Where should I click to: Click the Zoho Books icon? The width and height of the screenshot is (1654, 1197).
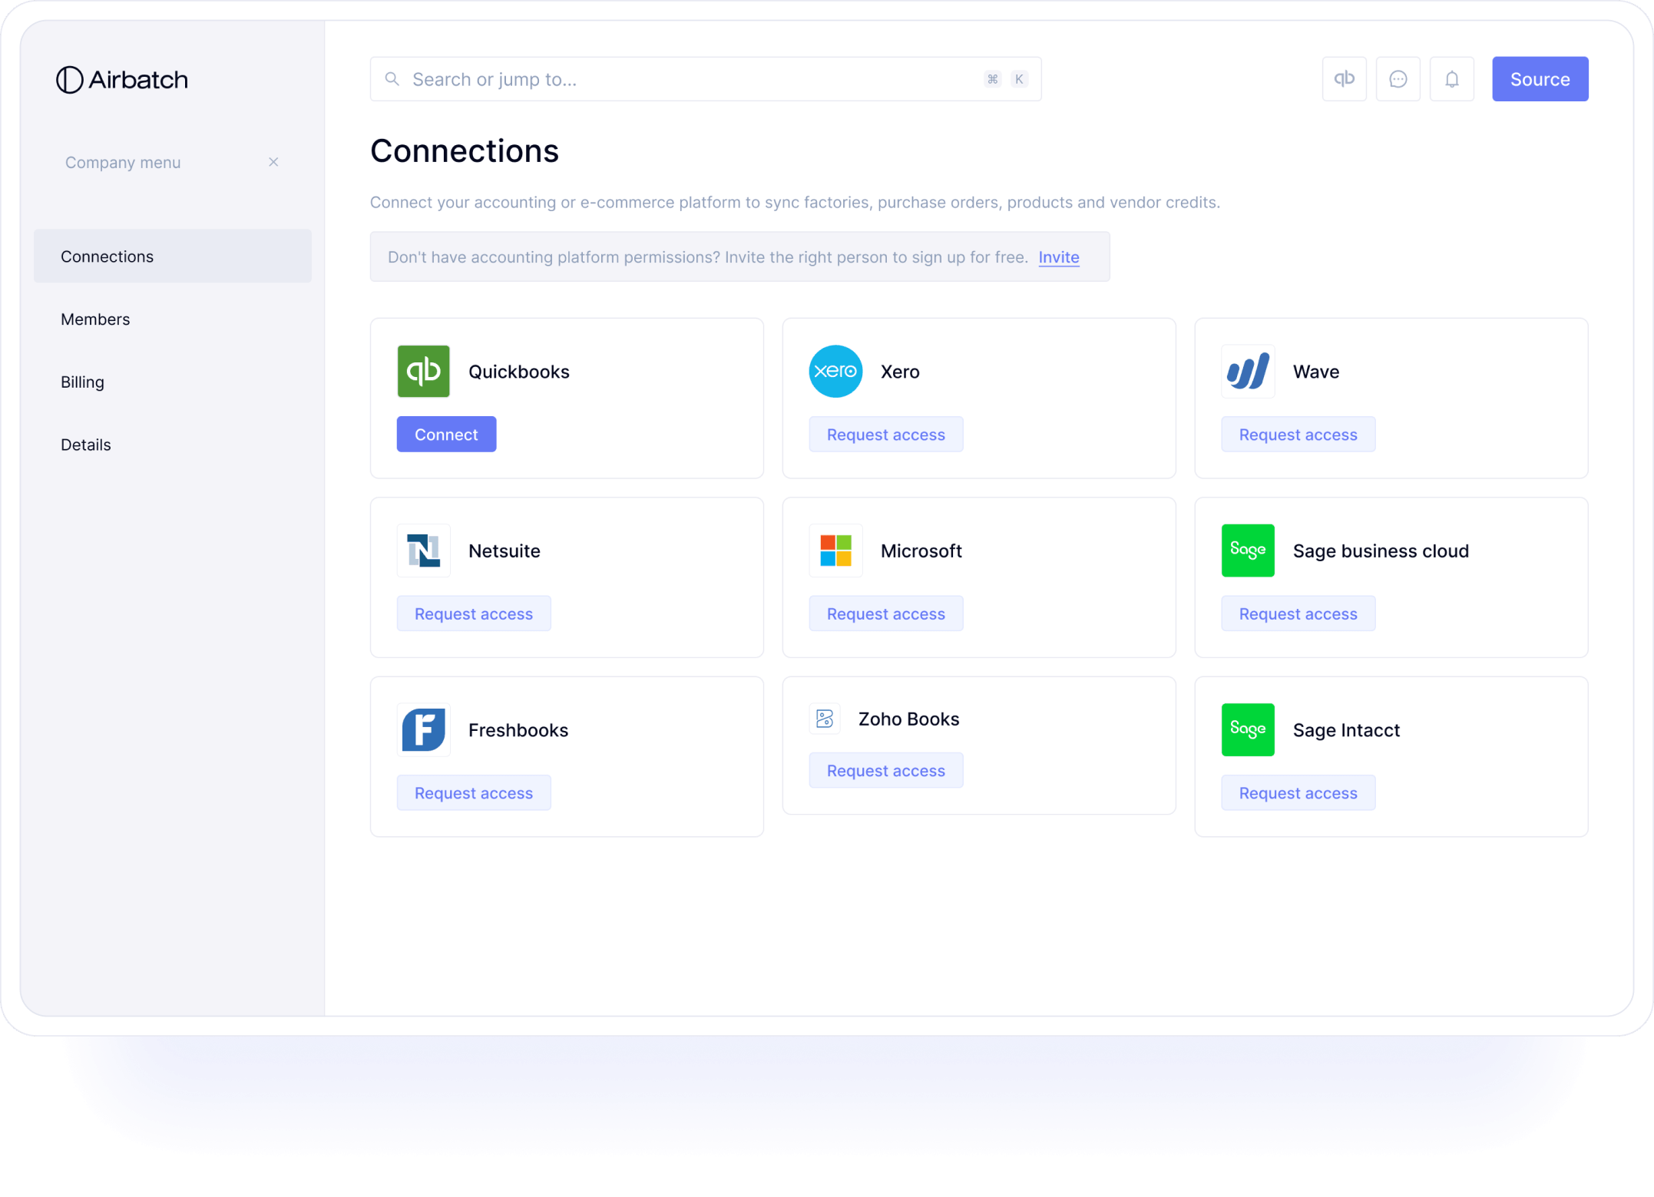coord(824,719)
